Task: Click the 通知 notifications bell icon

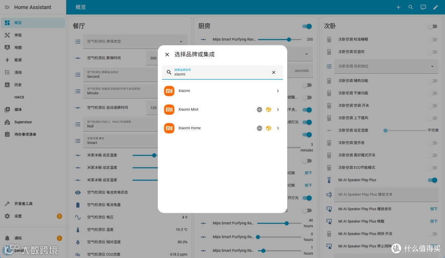Action: tap(7, 238)
